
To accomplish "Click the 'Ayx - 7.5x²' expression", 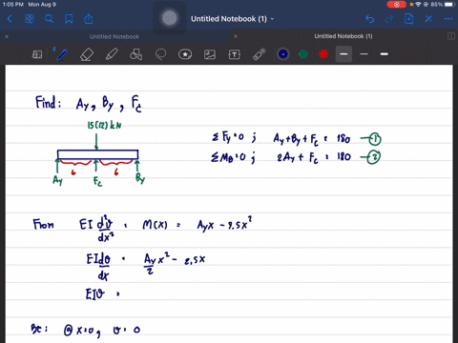I will (x=224, y=224).
